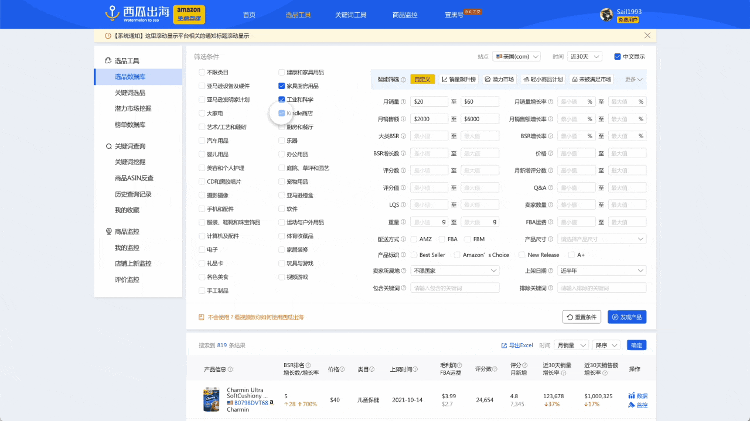Open the 卖家所属地 不限国家 dropdown

455,271
